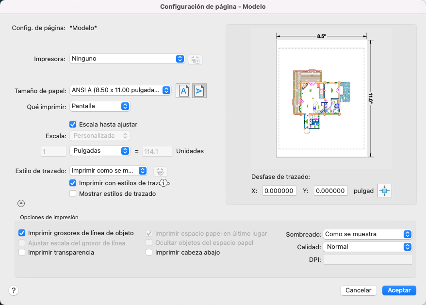
Task: Select landscape paper orientation icon
Action: pyautogui.click(x=199, y=91)
